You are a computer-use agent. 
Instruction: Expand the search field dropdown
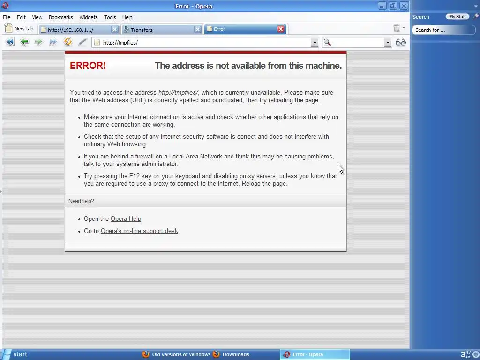[x=388, y=43]
